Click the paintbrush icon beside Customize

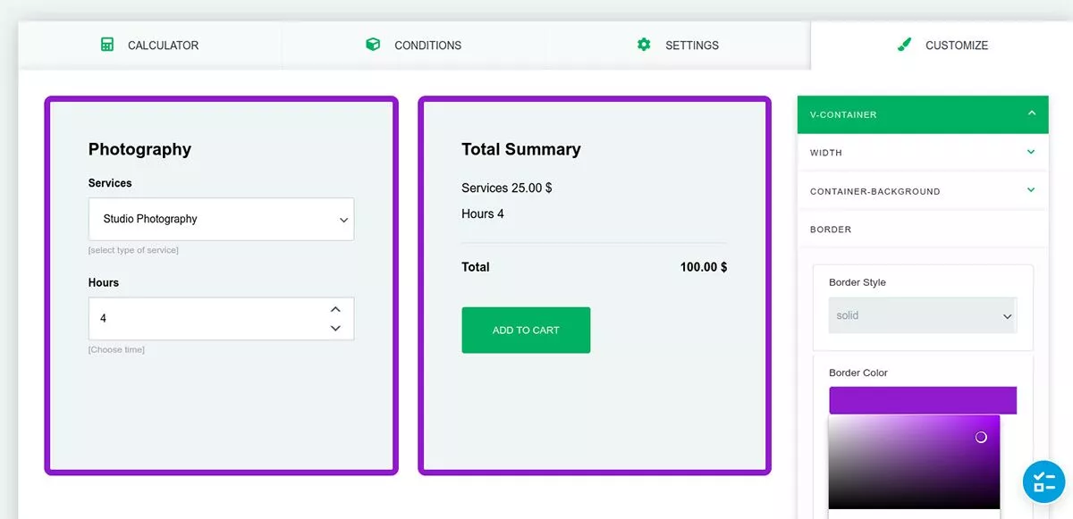[904, 45]
